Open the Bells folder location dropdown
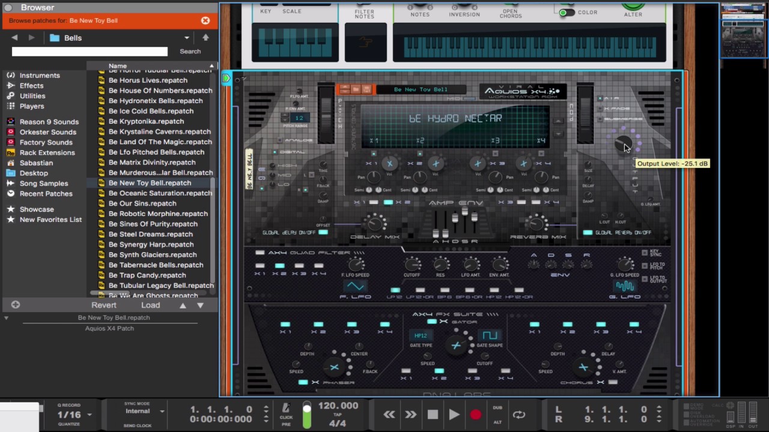 [187, 38]
